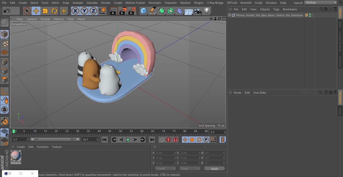Image resolution: width=343 pixels, height=177 pixels.
Task: Open the viewport Cameras menu
Action: click(32, 19)
